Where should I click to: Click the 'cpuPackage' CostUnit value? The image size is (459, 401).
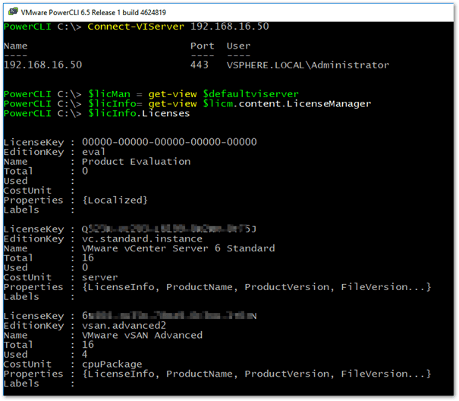tap(112, 364)
